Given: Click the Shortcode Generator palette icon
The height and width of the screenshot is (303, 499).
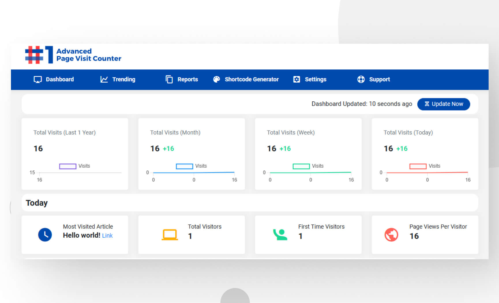Looking at the screenshot, I should 216,79.
